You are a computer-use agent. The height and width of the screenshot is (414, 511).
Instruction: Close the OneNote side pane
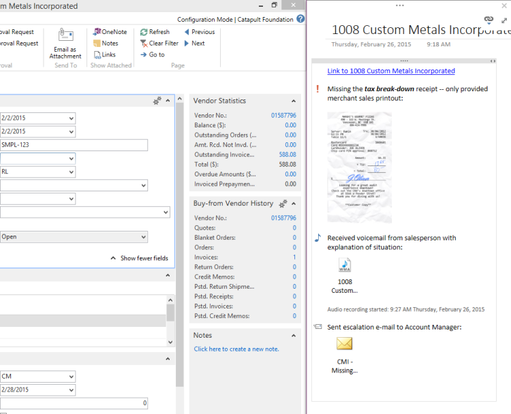tap(504, 5)
